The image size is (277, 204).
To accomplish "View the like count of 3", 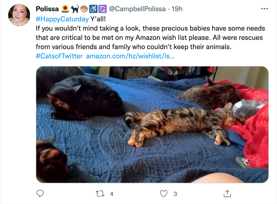I will (175, 194).
